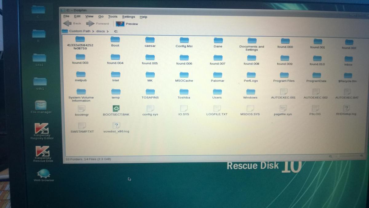Image resolution: width=369 pixels, height=208 pixels.
Task: Select the AUTOEXEC.001 file
Action: click(283, 94)
